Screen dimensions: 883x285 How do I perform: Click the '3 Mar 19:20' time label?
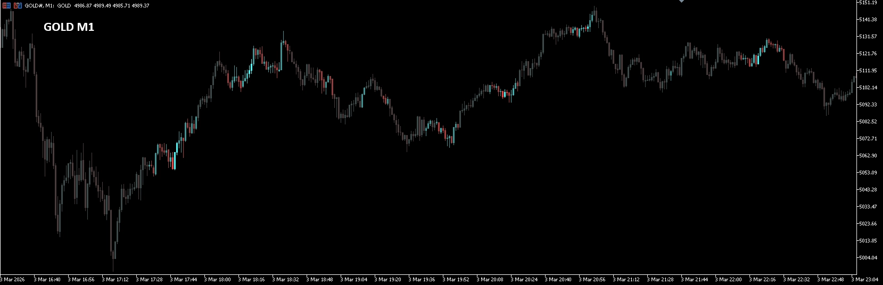click(x=388, y=280)
